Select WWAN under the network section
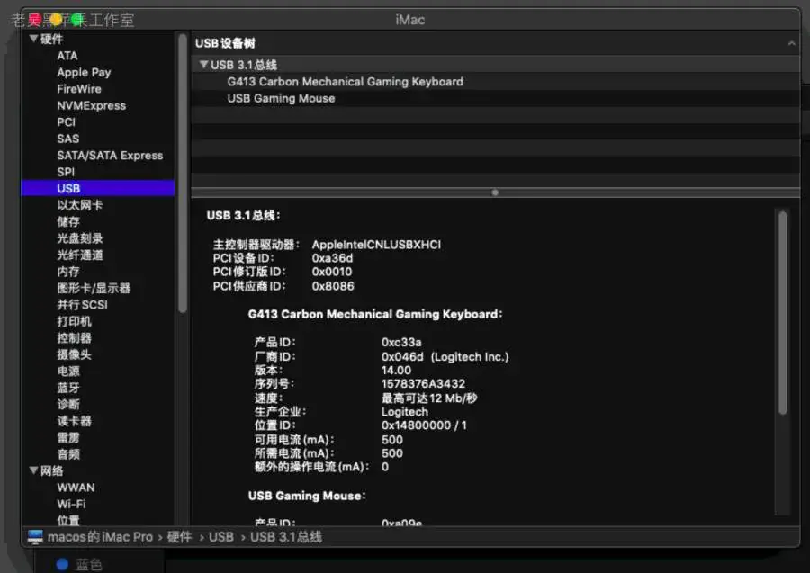Screen dimensions: 810x573 point(76,488)
